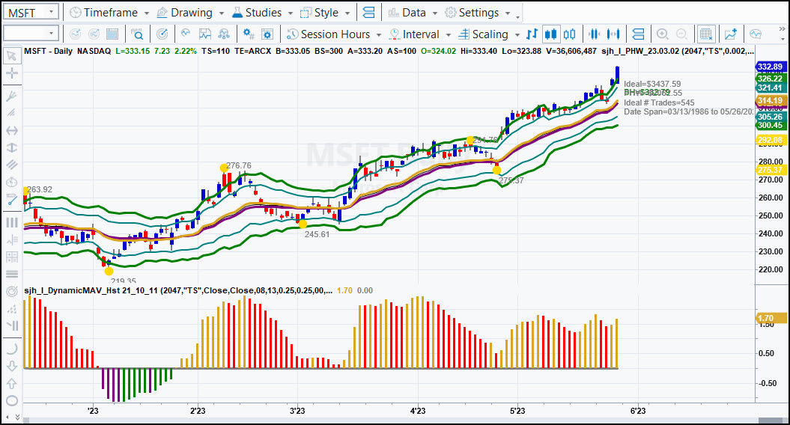Toggle solid candlestick chart style

click(550, 34)
